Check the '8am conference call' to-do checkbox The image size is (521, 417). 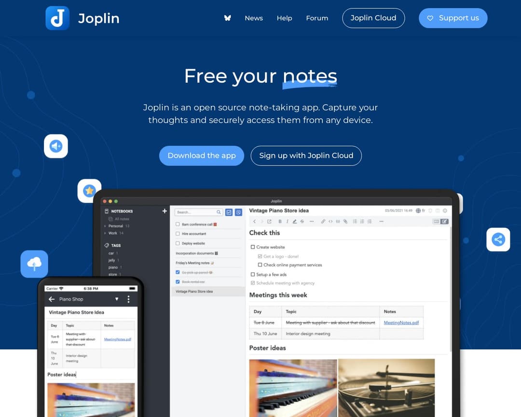coord(178,224)
